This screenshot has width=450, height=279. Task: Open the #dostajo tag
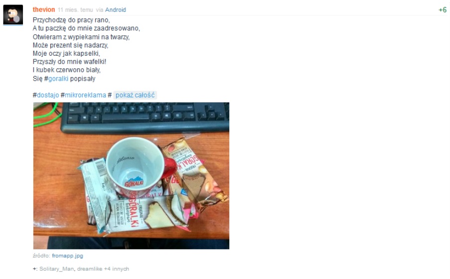click(46, 95)
